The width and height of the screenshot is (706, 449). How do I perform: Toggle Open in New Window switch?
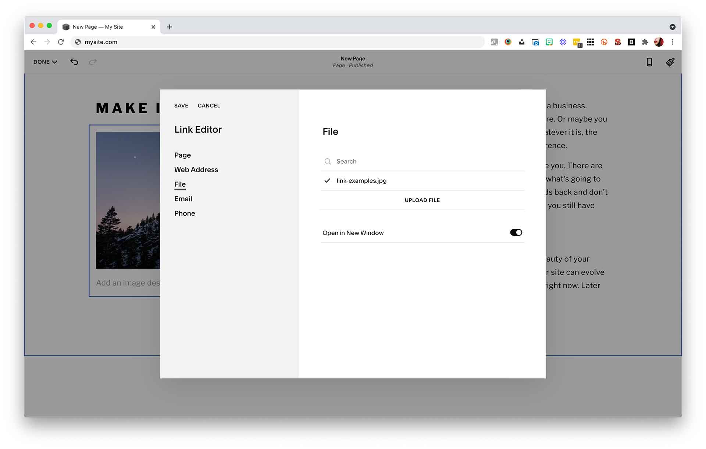point(516,232)
